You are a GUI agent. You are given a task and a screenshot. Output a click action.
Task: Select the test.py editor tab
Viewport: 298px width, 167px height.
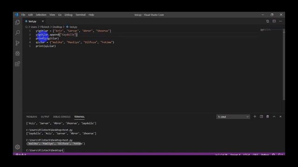(32, 21)
